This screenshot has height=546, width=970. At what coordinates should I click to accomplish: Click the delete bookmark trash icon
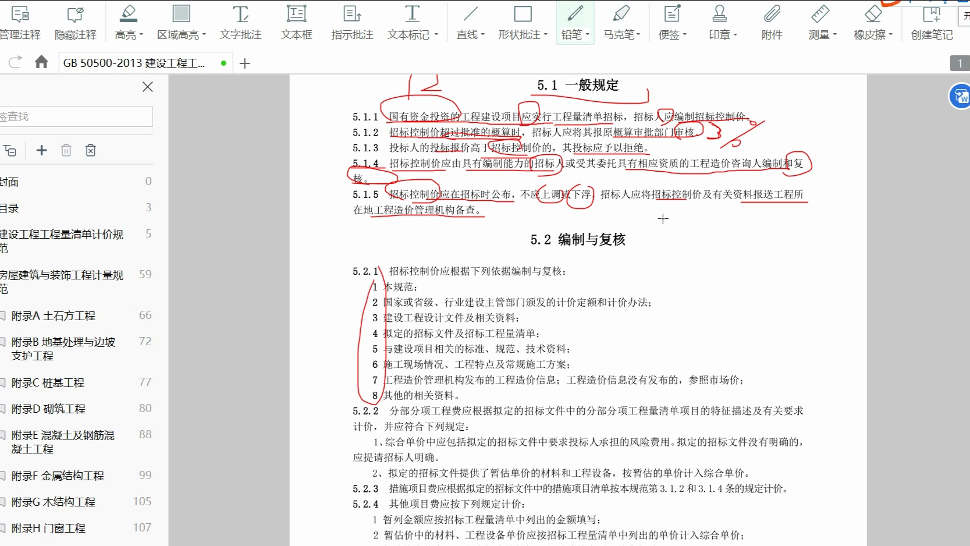pos(66,150)
